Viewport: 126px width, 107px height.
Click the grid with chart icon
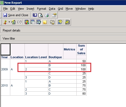pos(13,22)
